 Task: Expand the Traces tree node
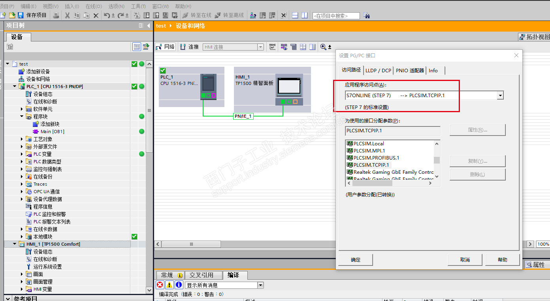pyautogui.click(x=22, y=184)
